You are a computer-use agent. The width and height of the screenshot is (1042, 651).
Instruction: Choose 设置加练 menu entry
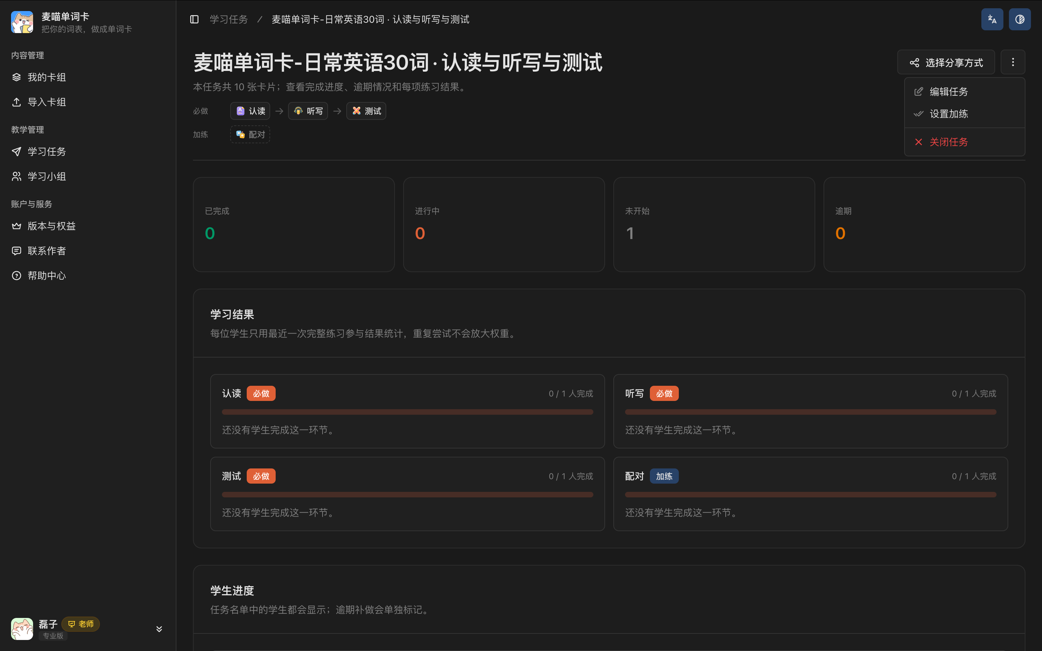964,114
